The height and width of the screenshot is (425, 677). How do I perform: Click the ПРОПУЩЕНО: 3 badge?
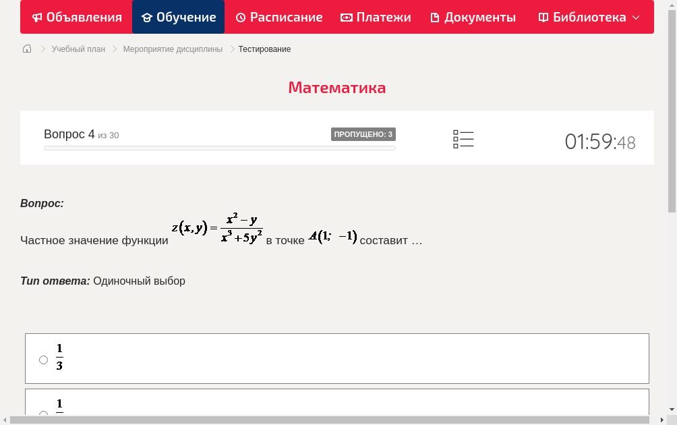(x=363, y=134)
